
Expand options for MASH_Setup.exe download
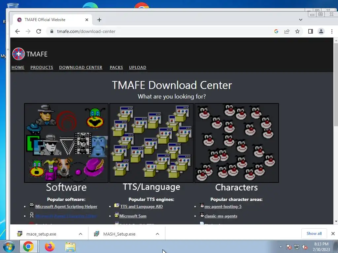coord(157,234)
